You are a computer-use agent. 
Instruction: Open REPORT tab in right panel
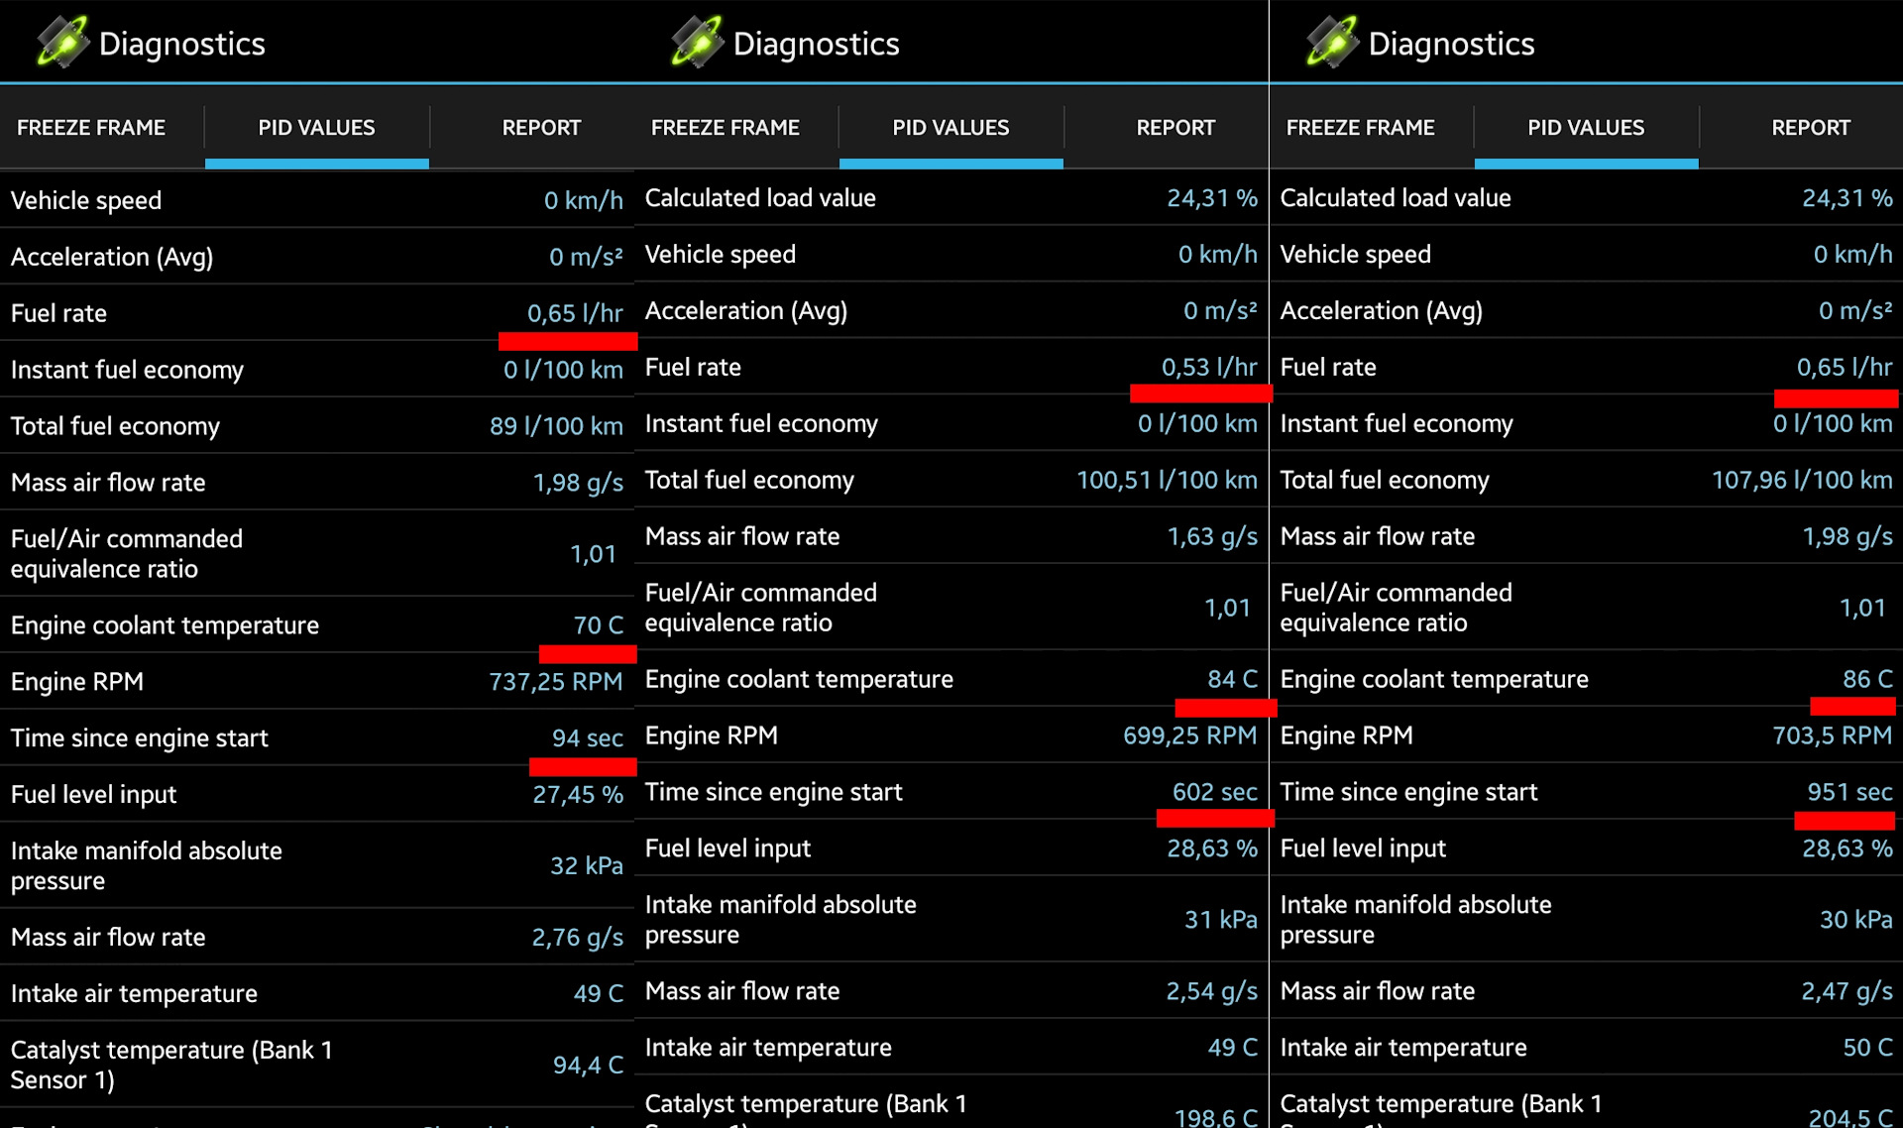click(1811, 128)
